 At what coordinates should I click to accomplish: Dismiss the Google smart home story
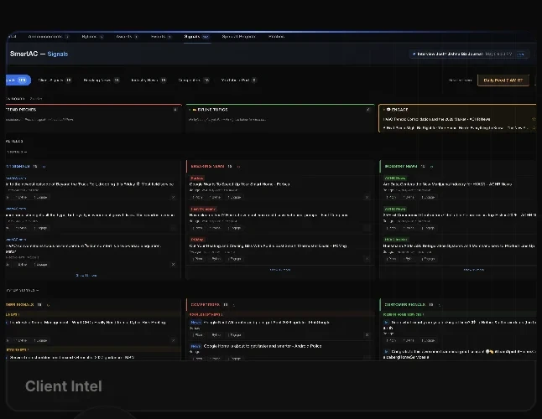[367, 197]
